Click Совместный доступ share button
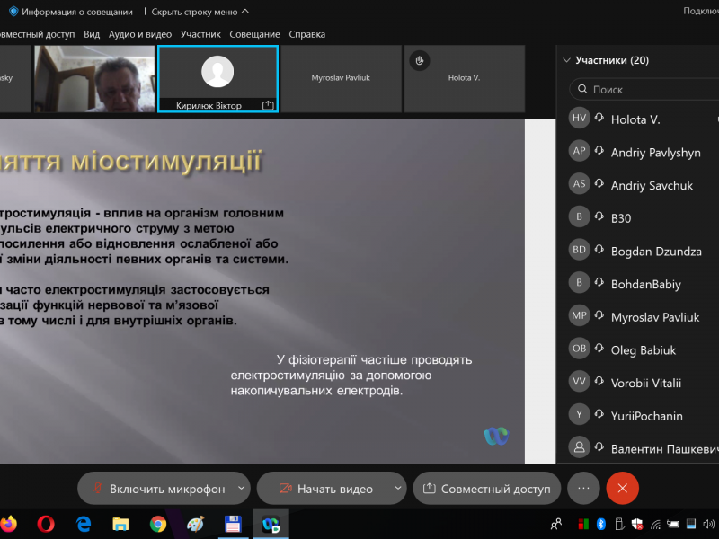This screenshot has width=719, height=539. 486,489
